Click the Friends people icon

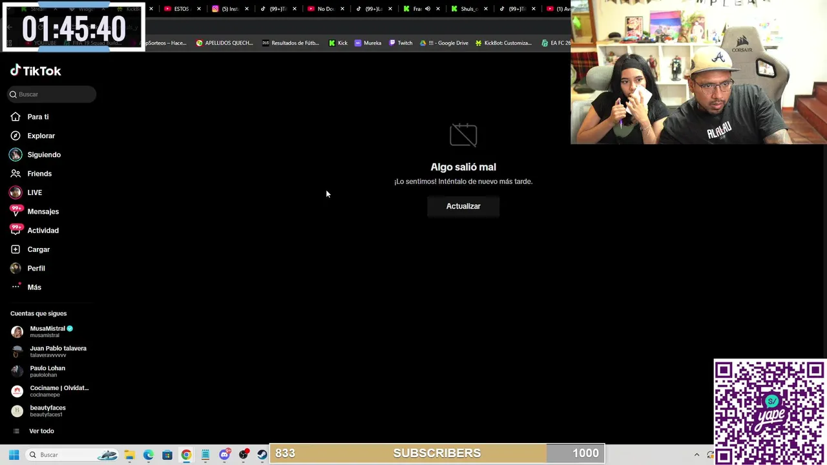[x=16, y=174]
